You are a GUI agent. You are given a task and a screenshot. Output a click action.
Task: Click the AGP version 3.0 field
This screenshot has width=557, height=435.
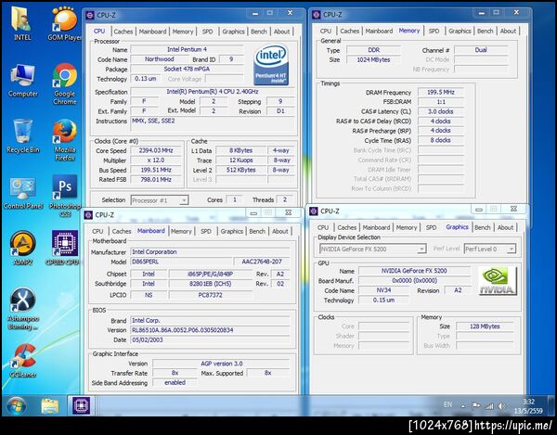tap(222, 364)
